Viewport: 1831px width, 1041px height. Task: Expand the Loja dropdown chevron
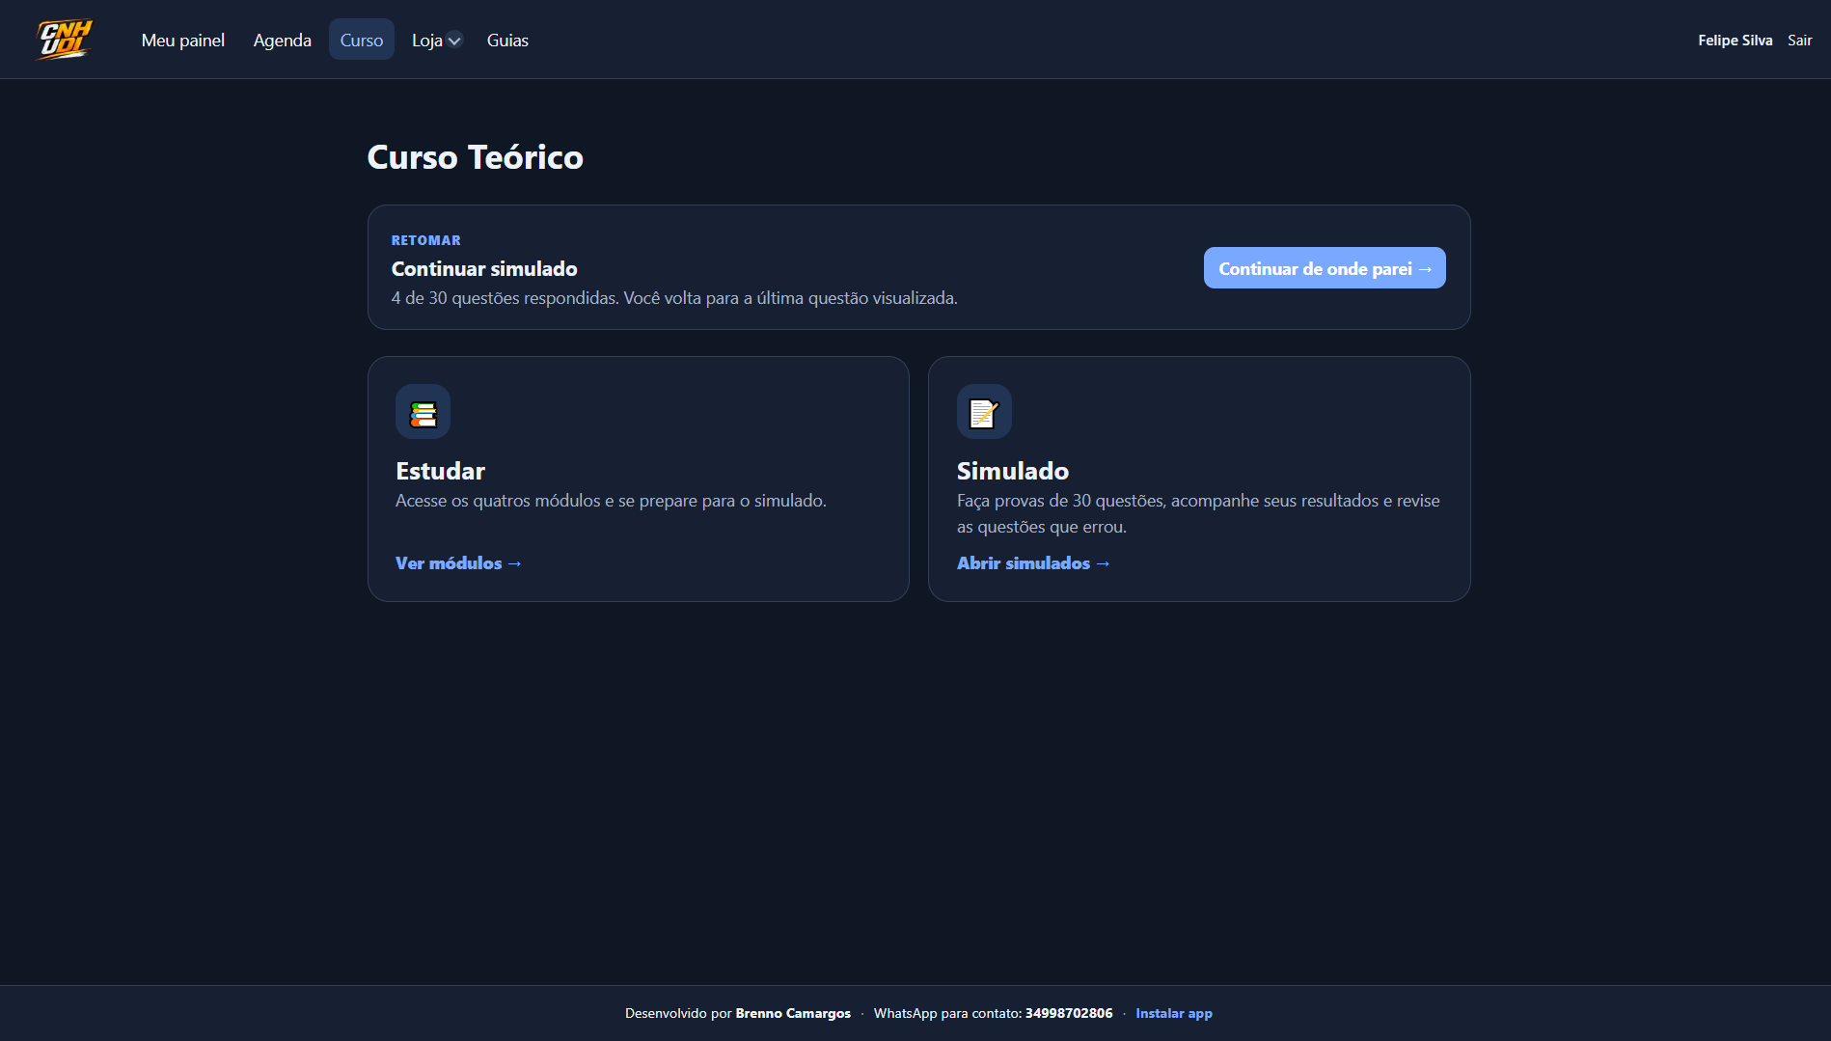(x=454, y=41)
